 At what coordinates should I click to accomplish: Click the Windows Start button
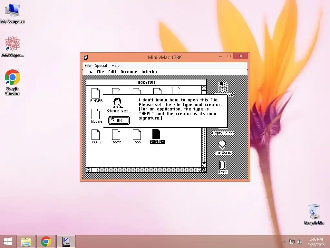tap(8, 242)
